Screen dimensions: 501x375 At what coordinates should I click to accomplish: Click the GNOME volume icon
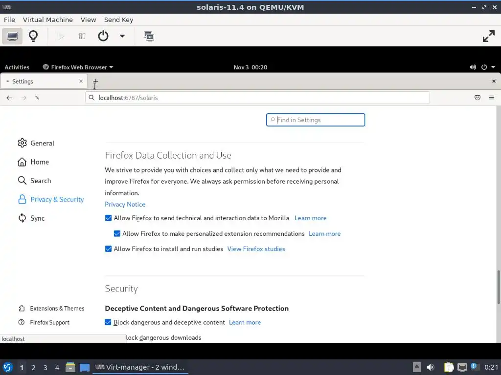(x=473, y=67)
